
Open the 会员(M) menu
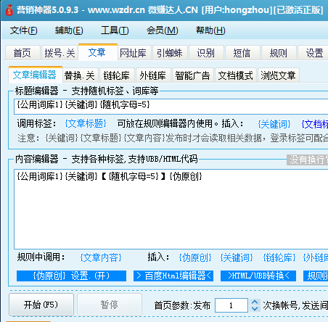[x=163, y=30]
